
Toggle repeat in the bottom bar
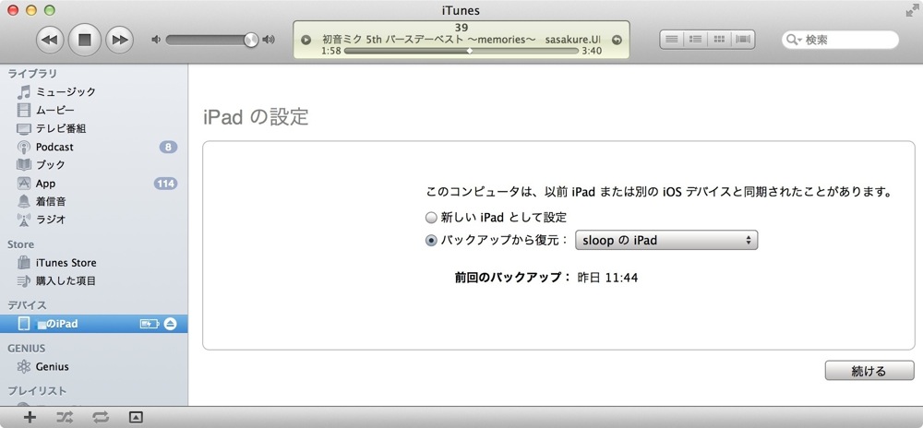click(x=100, y=418)
